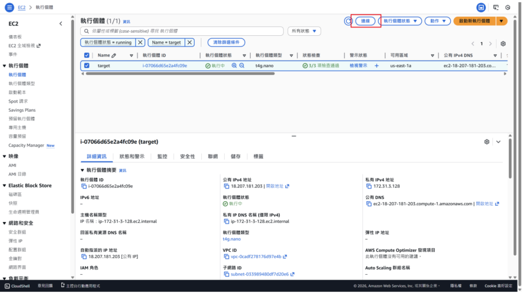This screenshot has height=294, width=522.
Task: Remove the 'Name = target' filter chip
Action: (x=189, y=42)
